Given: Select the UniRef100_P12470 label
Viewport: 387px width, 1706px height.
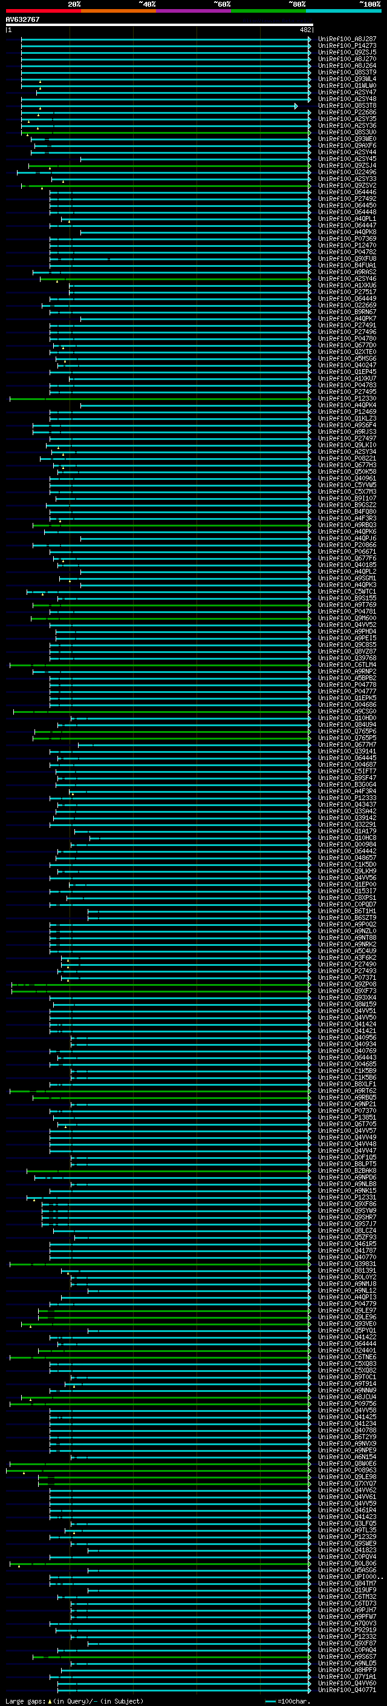Looking at the screenshot, I should tap(347, 246).
